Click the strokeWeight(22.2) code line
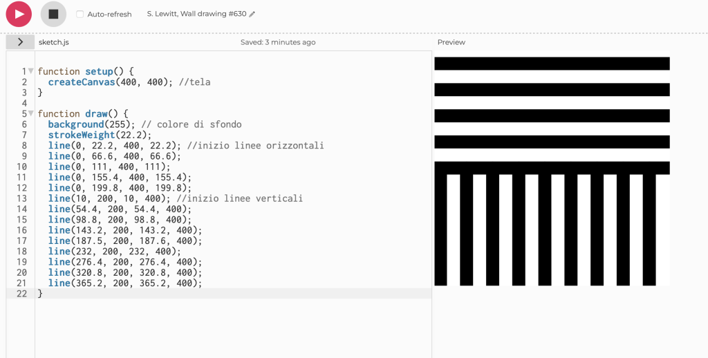Screen dimensions: 708x358 point(99,135)
